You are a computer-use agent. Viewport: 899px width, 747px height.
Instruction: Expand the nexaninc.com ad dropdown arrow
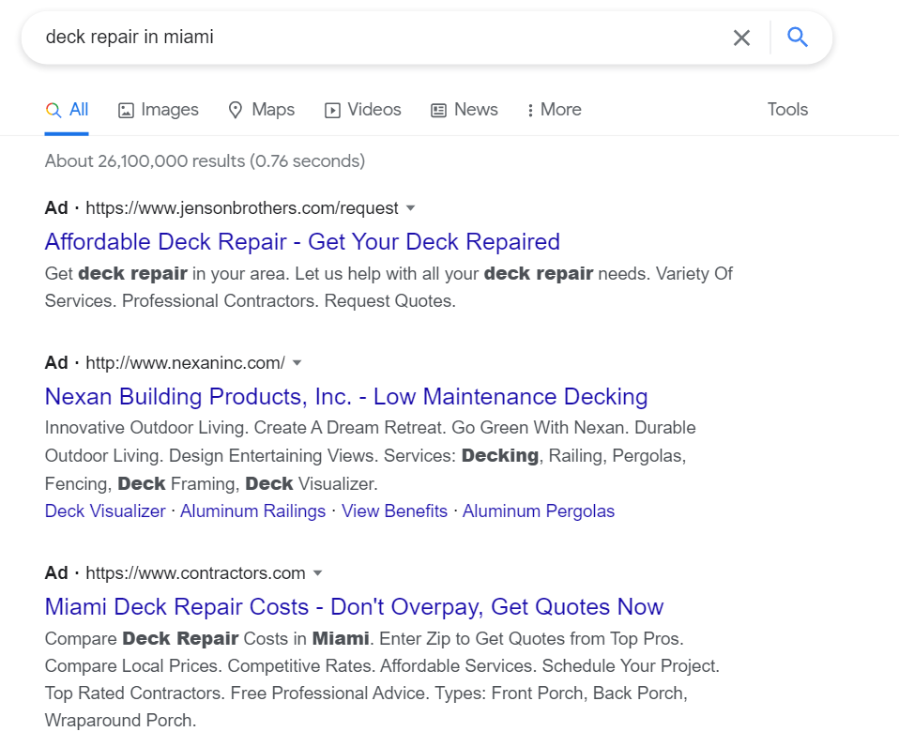[297, 363]
